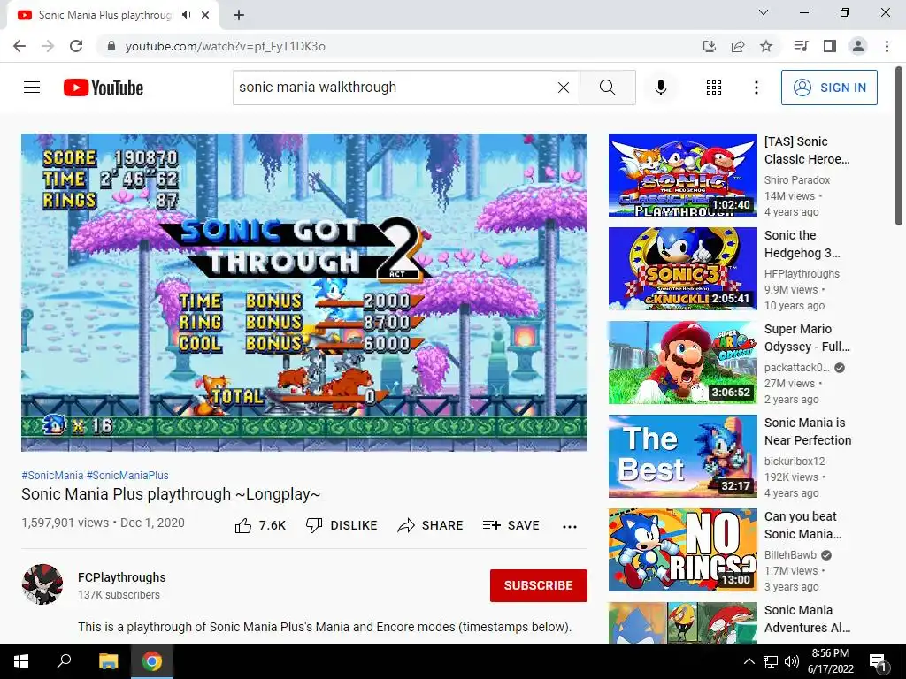906x679 pixels.
Task: Open a new Chrome tab
Action: coord(239,15)
